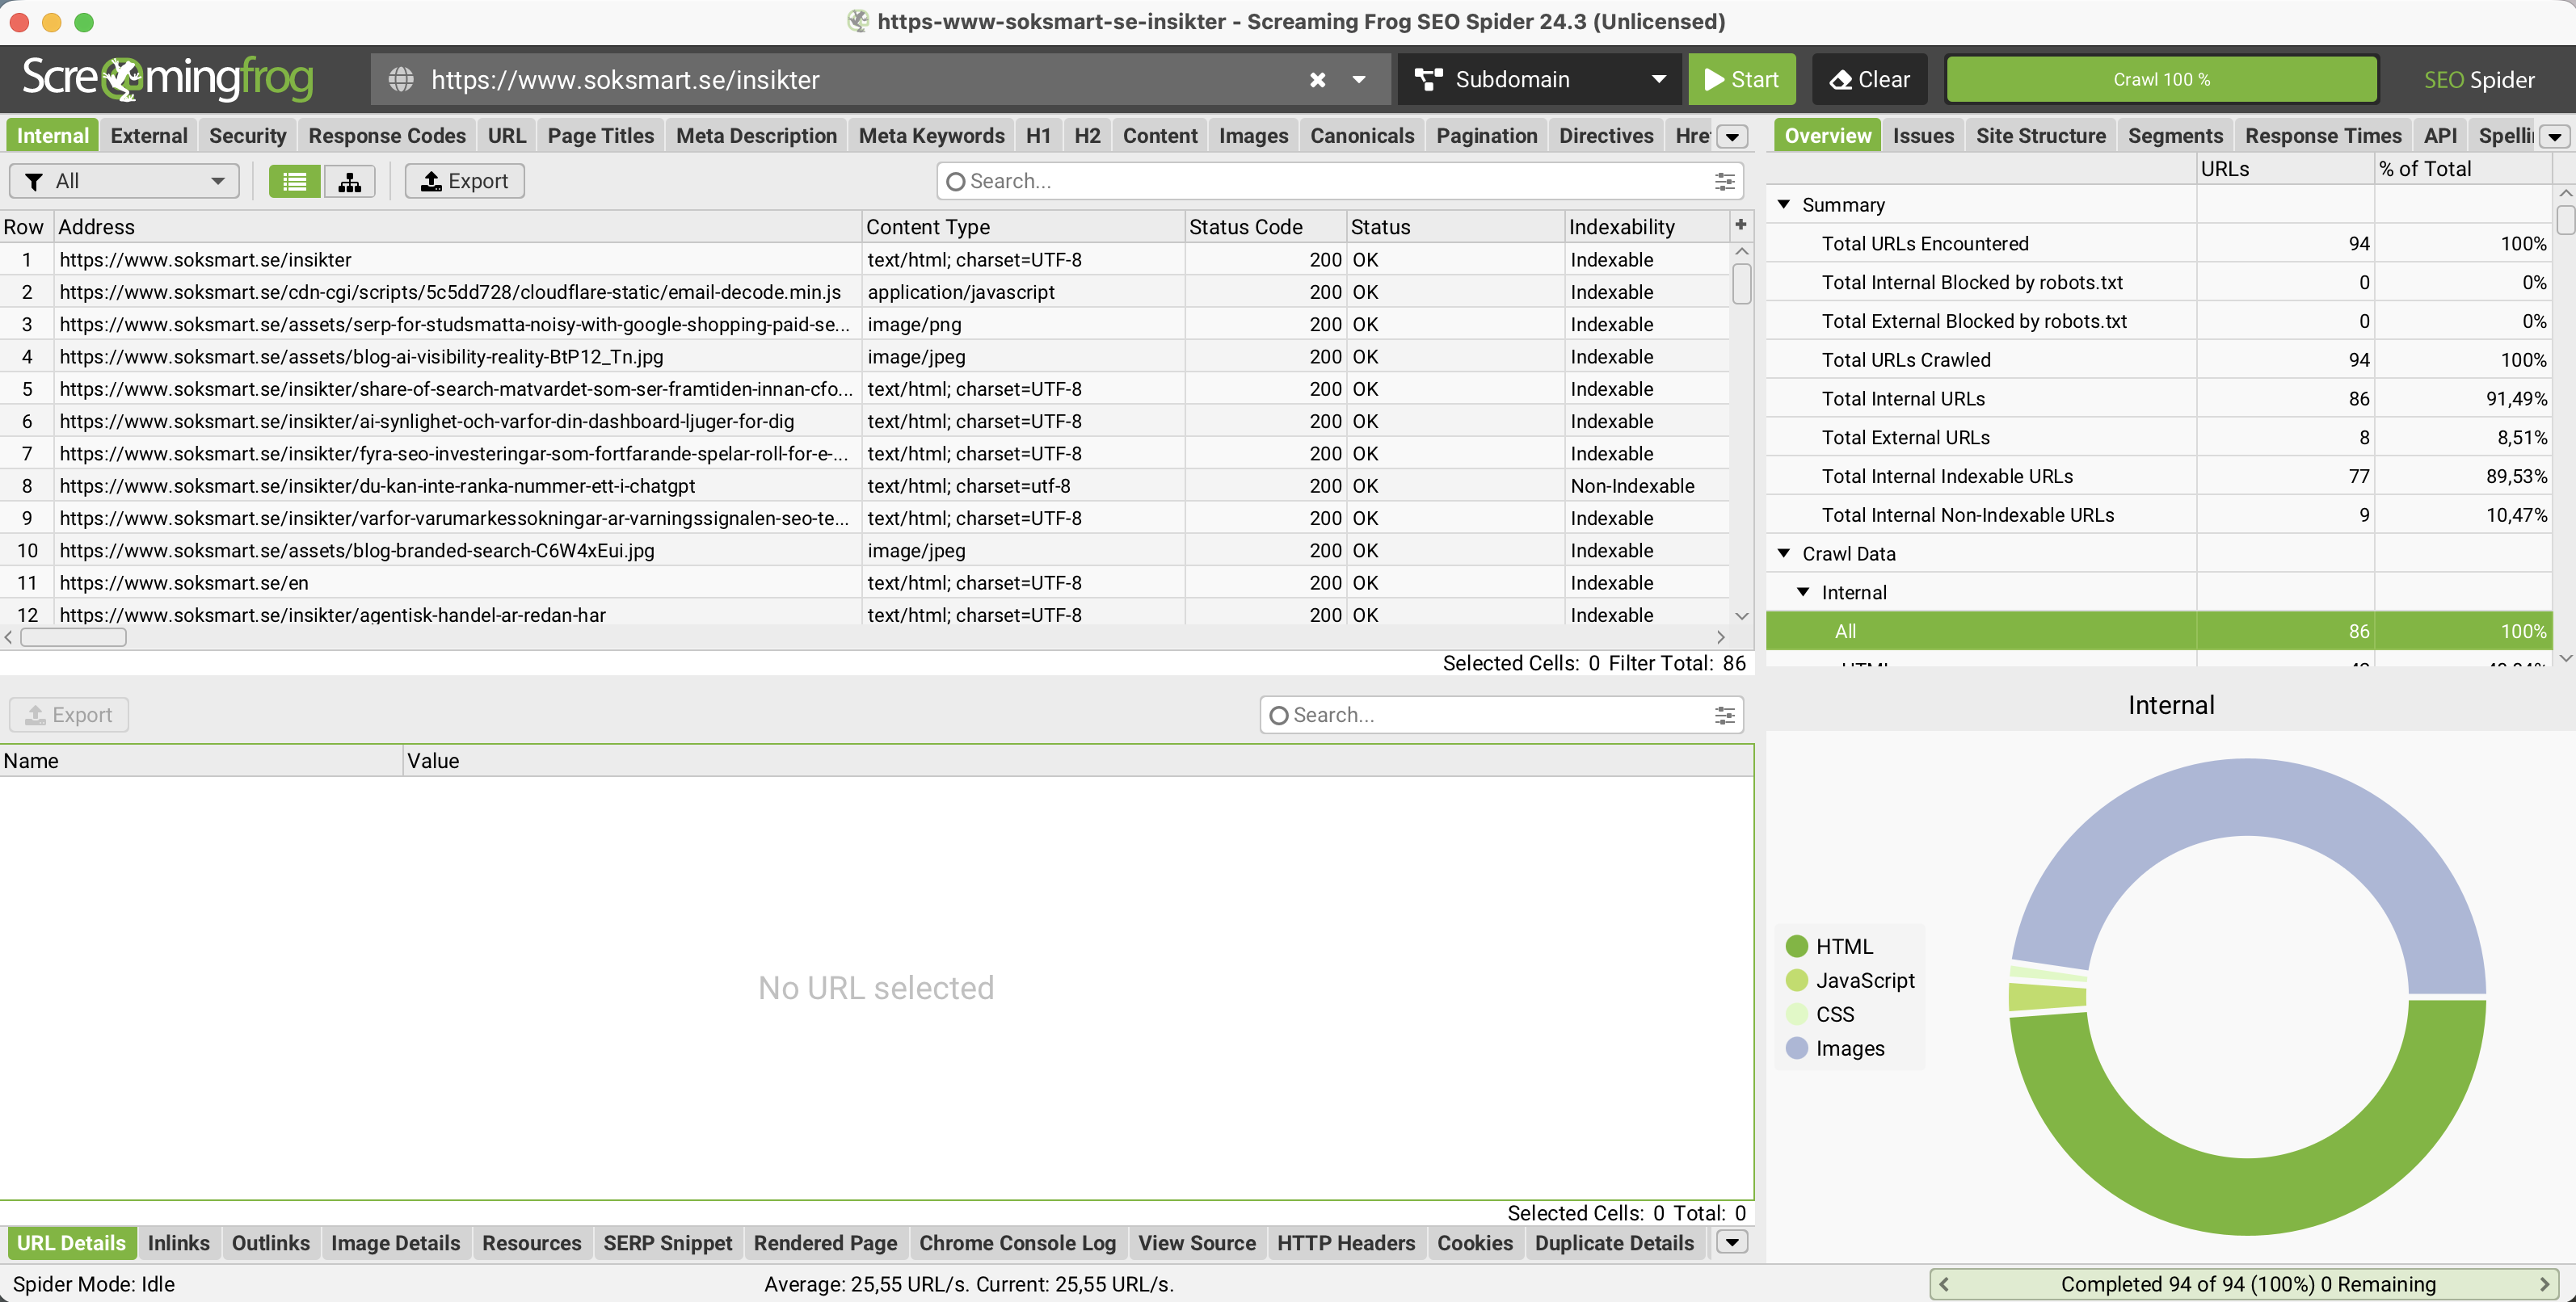Image resolution: width=2576 pixels, height=1302 pixels.
Task: Click the disabled Export button in lower panel
Action: (x=70, y=715)
